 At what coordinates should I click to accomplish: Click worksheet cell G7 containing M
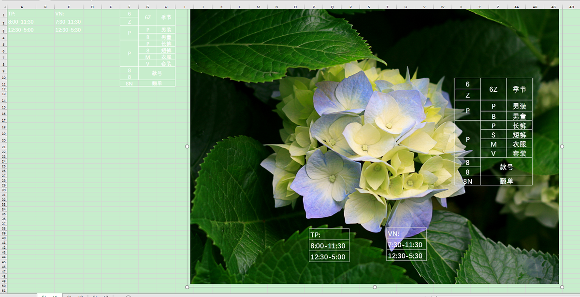tap(147, 57)
